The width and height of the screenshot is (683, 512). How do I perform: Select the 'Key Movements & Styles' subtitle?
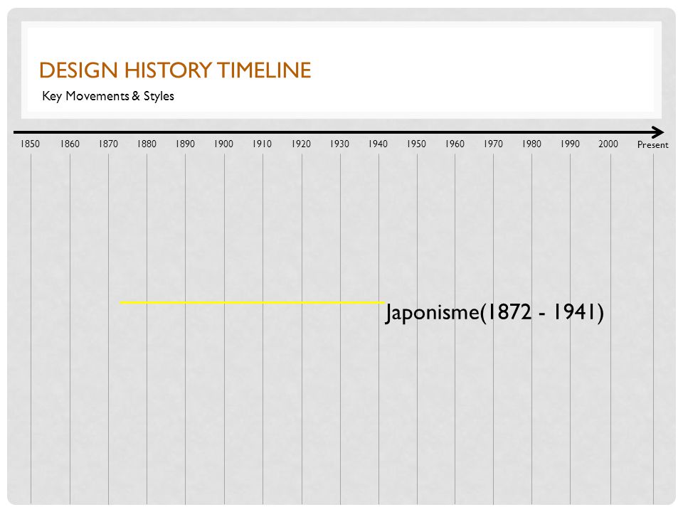coord(108,96)
